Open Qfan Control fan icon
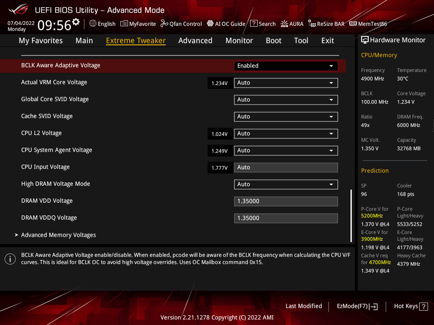The height and width of the screenshot is (325, 434). click(164, 24)
